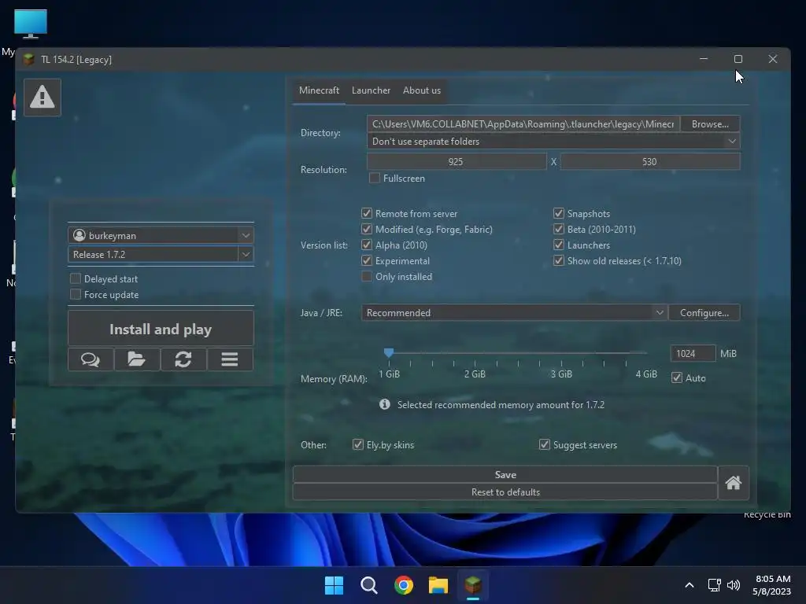Show hidden system tray icons

(x=690, y=585)
